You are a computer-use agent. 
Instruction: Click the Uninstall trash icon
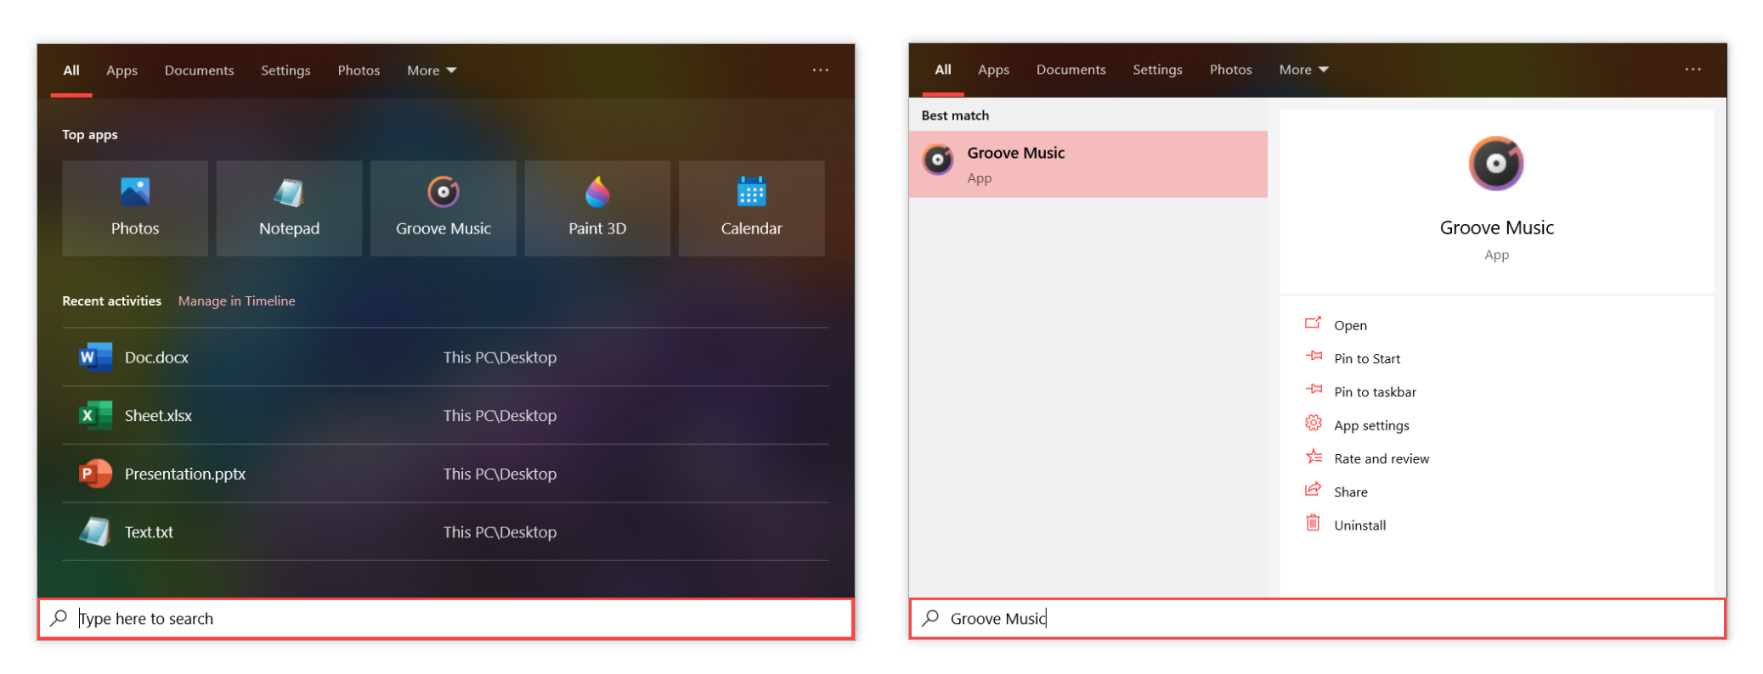(1314, 523)
